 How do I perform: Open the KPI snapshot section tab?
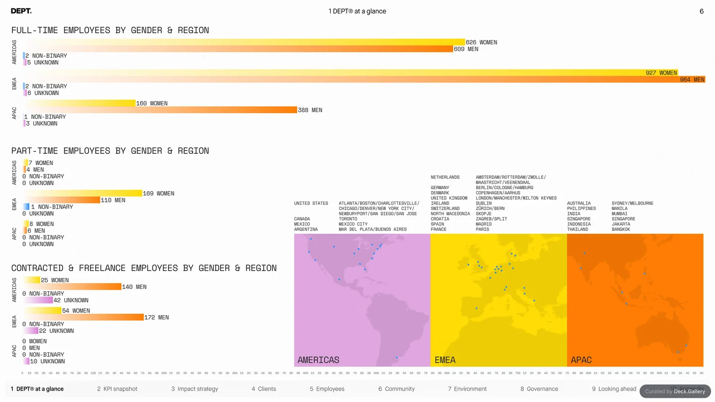tap(117, 389)
